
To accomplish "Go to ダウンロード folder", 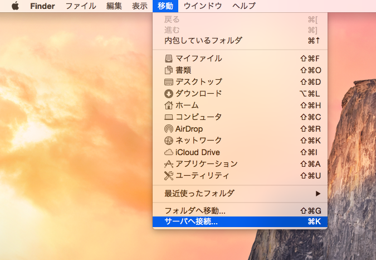I will [240, 94].
